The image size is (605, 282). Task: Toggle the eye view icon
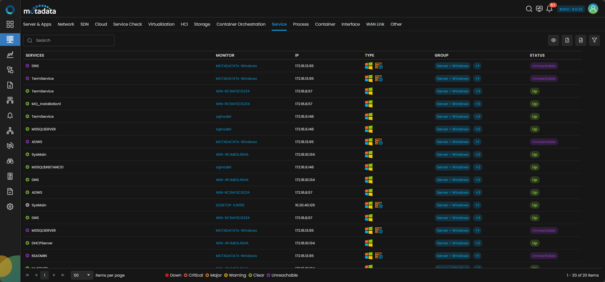point(553,40)
